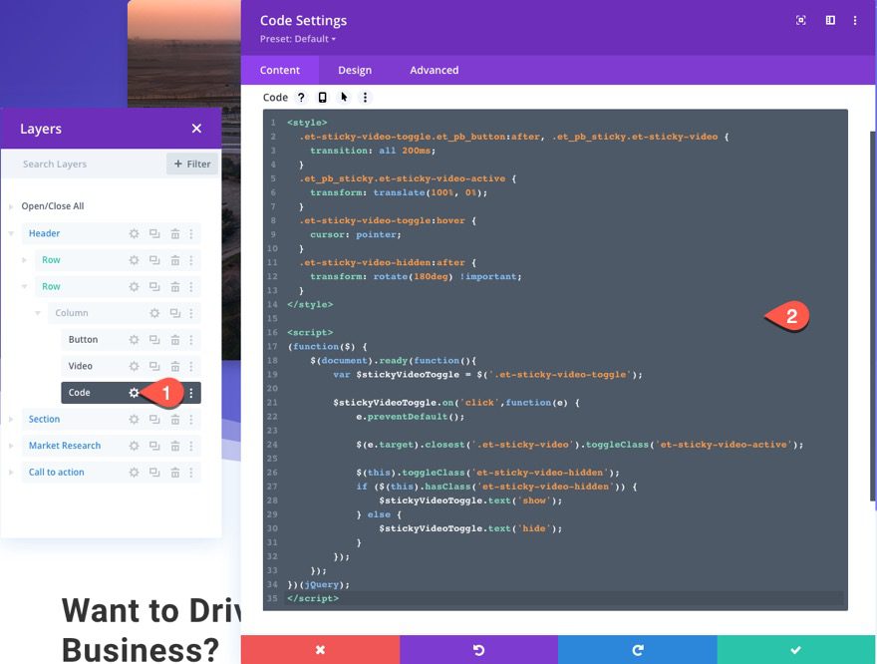This screenshot has height=664, width=877.
Task: Switch to the Design tab
Action: point(354,70)
